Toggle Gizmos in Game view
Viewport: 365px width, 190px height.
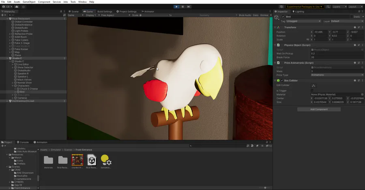264,15
